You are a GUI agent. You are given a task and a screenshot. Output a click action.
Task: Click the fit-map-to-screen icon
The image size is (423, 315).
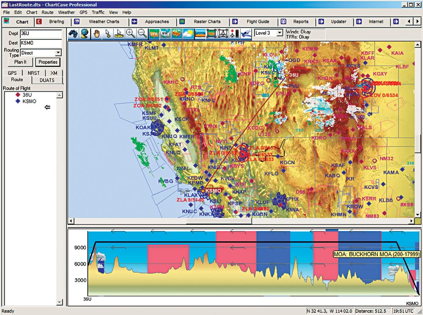click(x=211, y=33)
